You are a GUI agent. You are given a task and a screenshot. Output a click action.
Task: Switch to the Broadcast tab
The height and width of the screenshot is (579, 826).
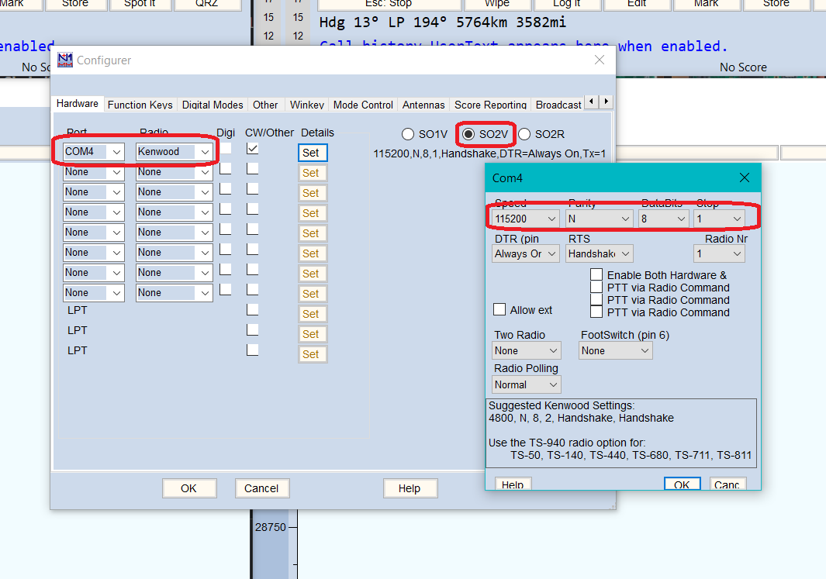point(558,105)
